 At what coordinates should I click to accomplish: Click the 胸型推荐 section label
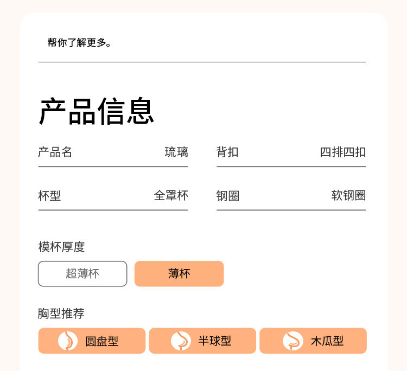[x=61, y=314]
